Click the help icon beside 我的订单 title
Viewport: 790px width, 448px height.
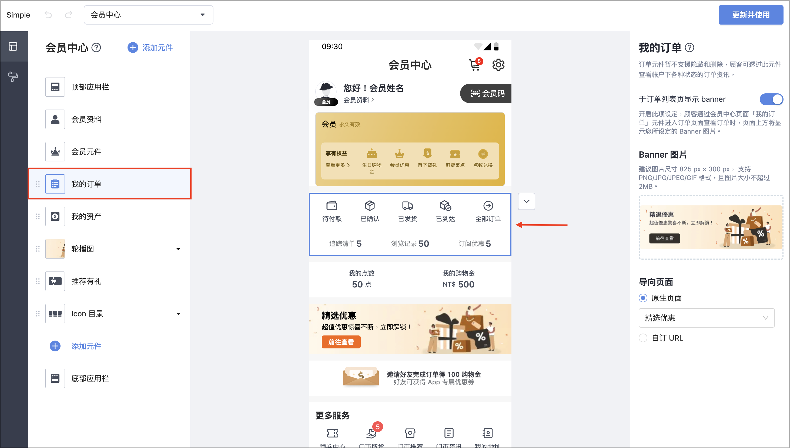[689, 48]
